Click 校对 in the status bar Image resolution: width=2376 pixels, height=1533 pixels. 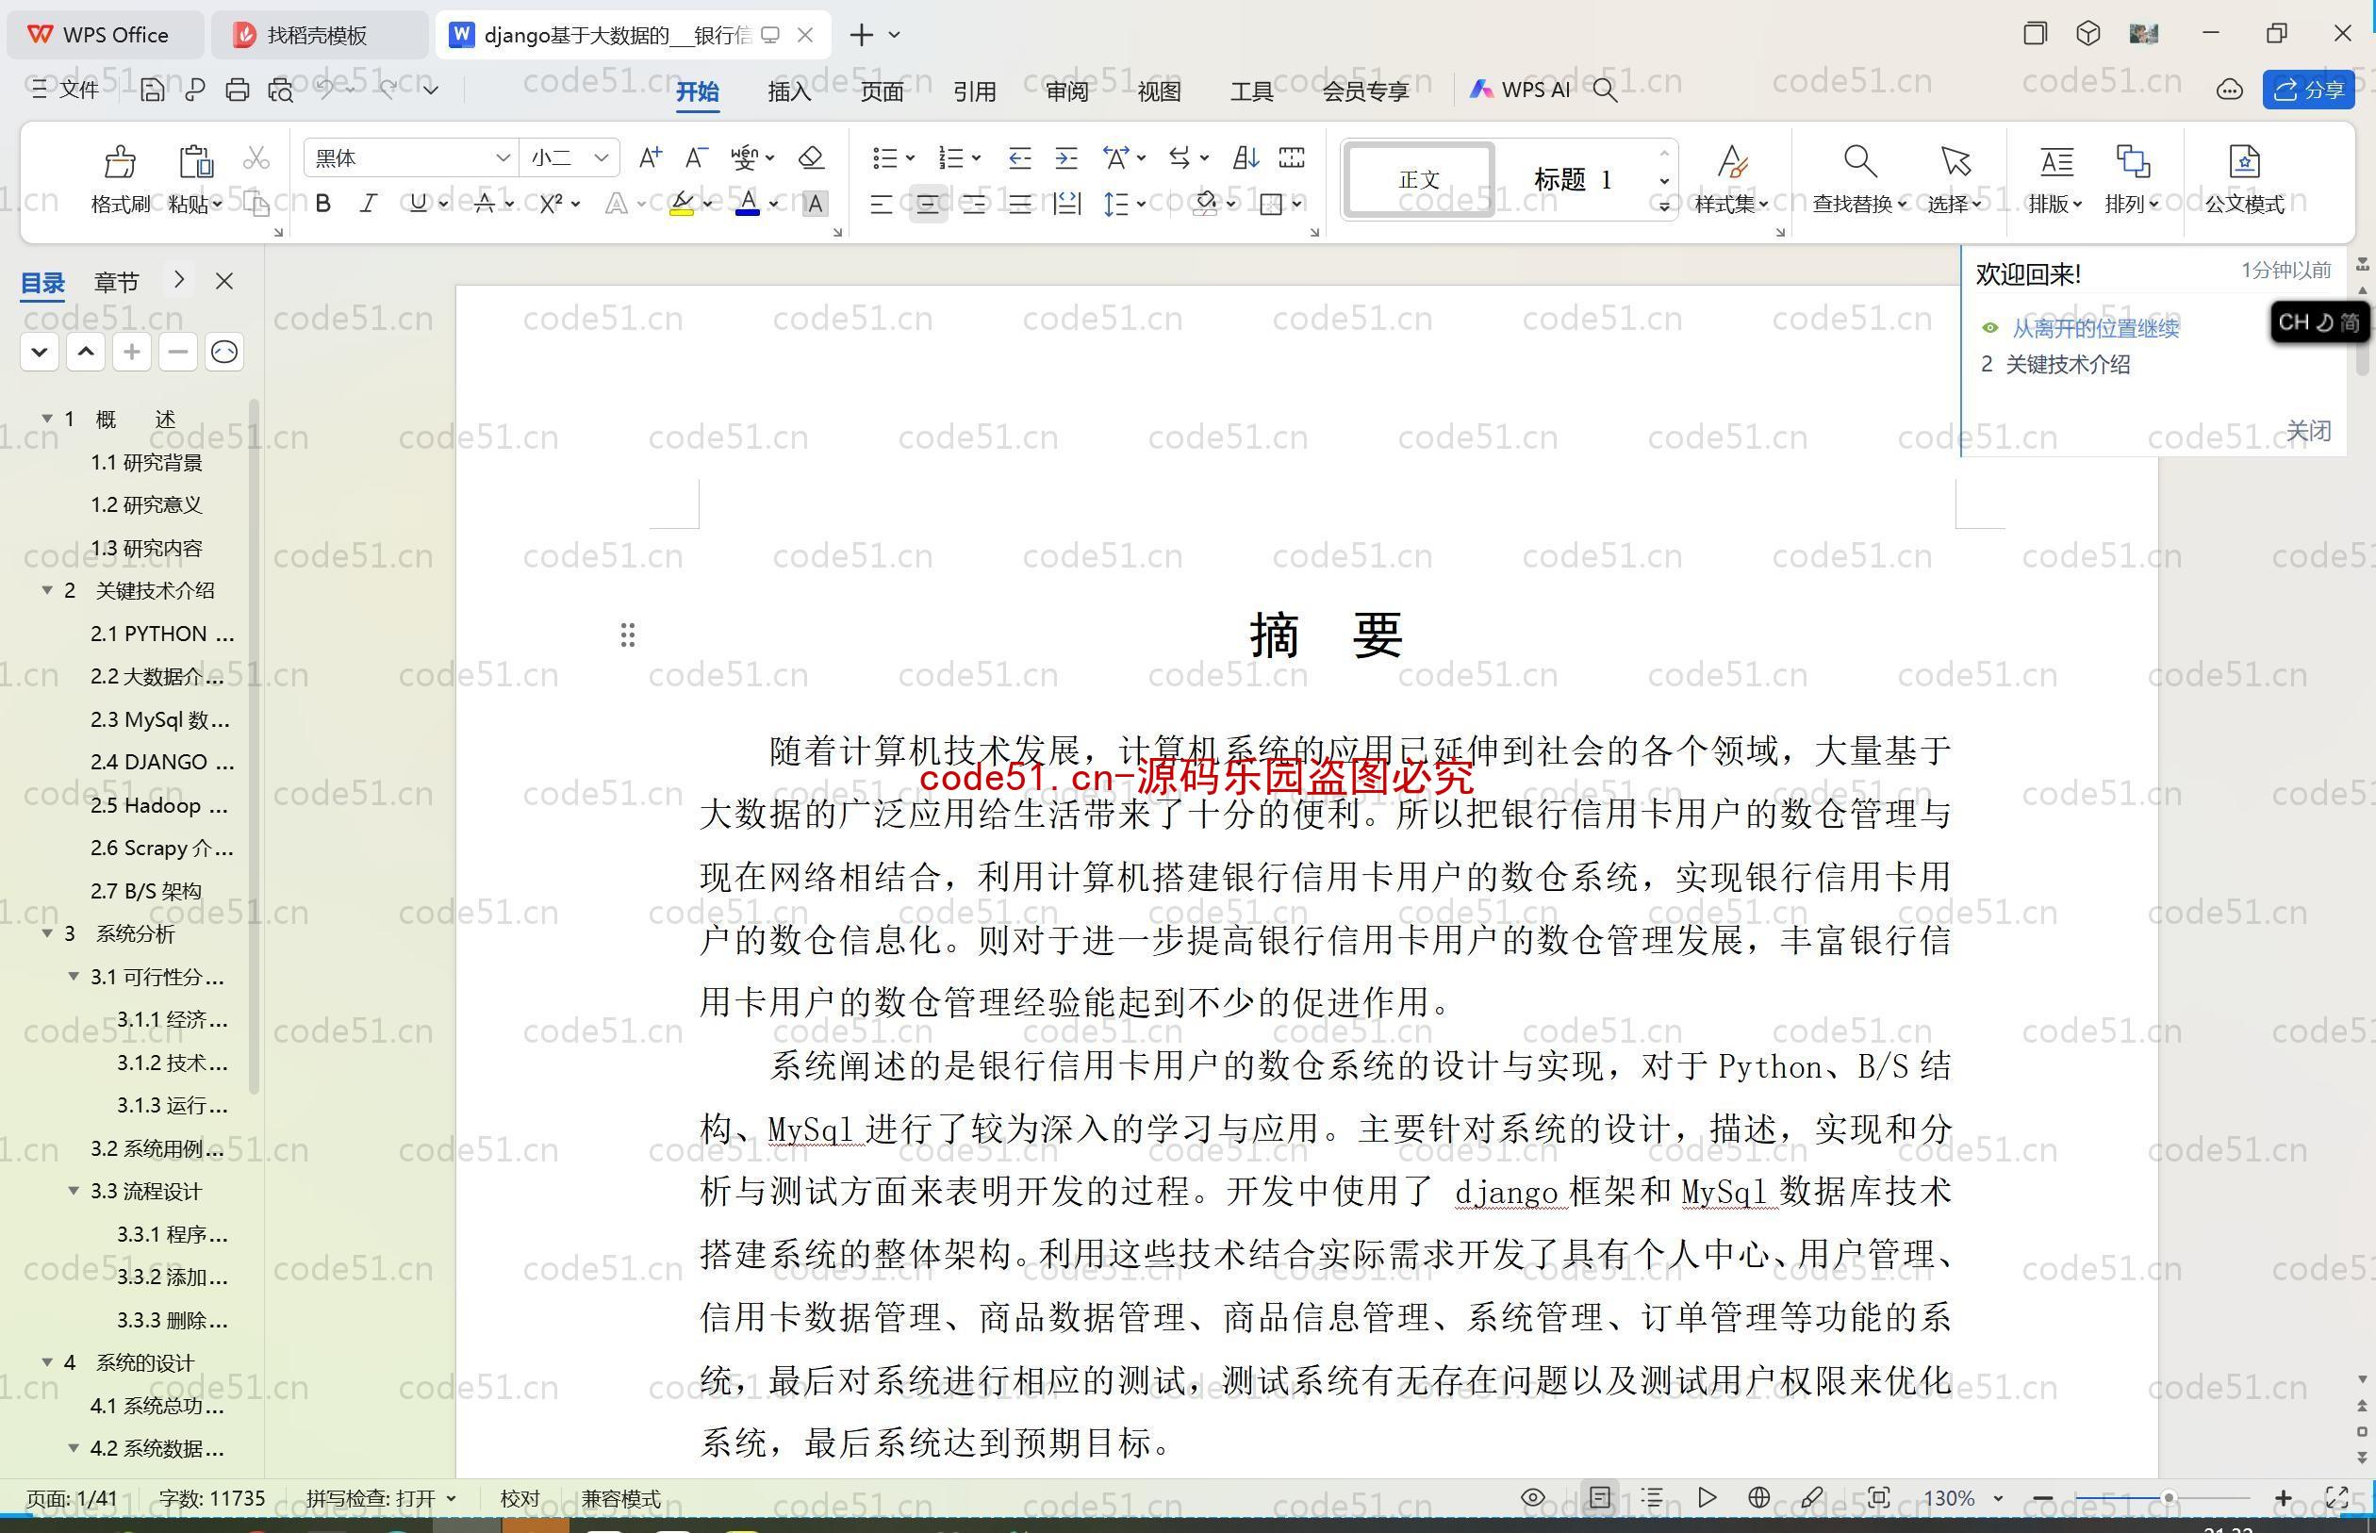(x=520, y=1498)
